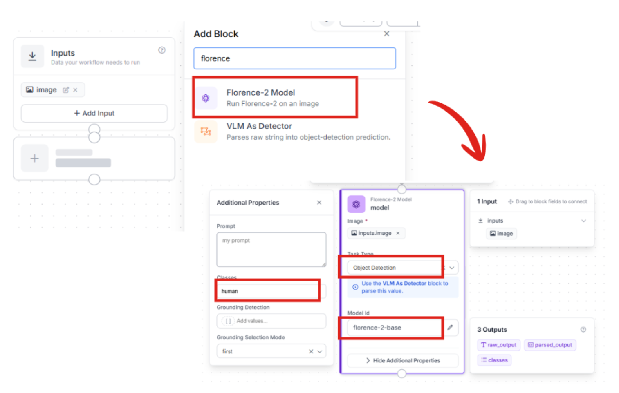Screen dimensions: 619x393
Task: Clear the Grounding Selection Mode value first
Action: [311, 351]
